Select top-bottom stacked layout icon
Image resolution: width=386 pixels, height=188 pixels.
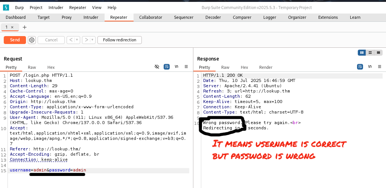point(370,53)
